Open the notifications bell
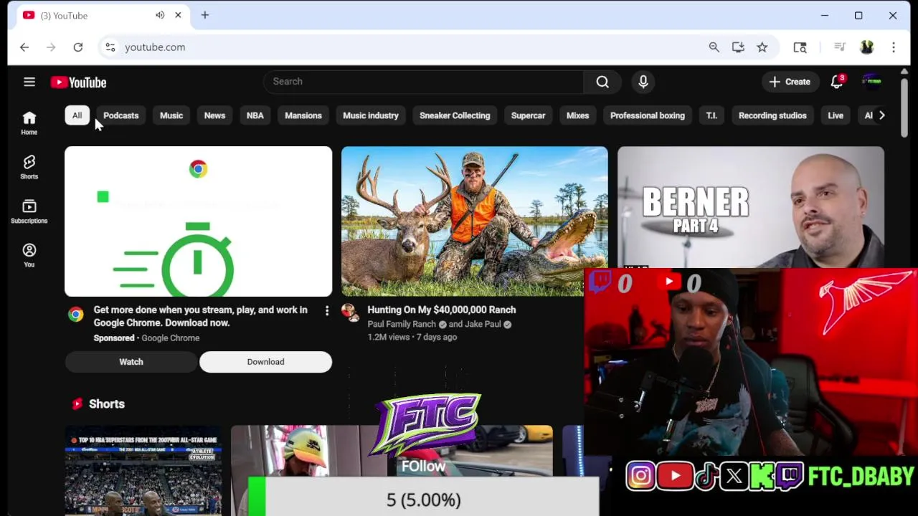The height and width of the screenshot is (516, 918). click(x=837, y=82)
